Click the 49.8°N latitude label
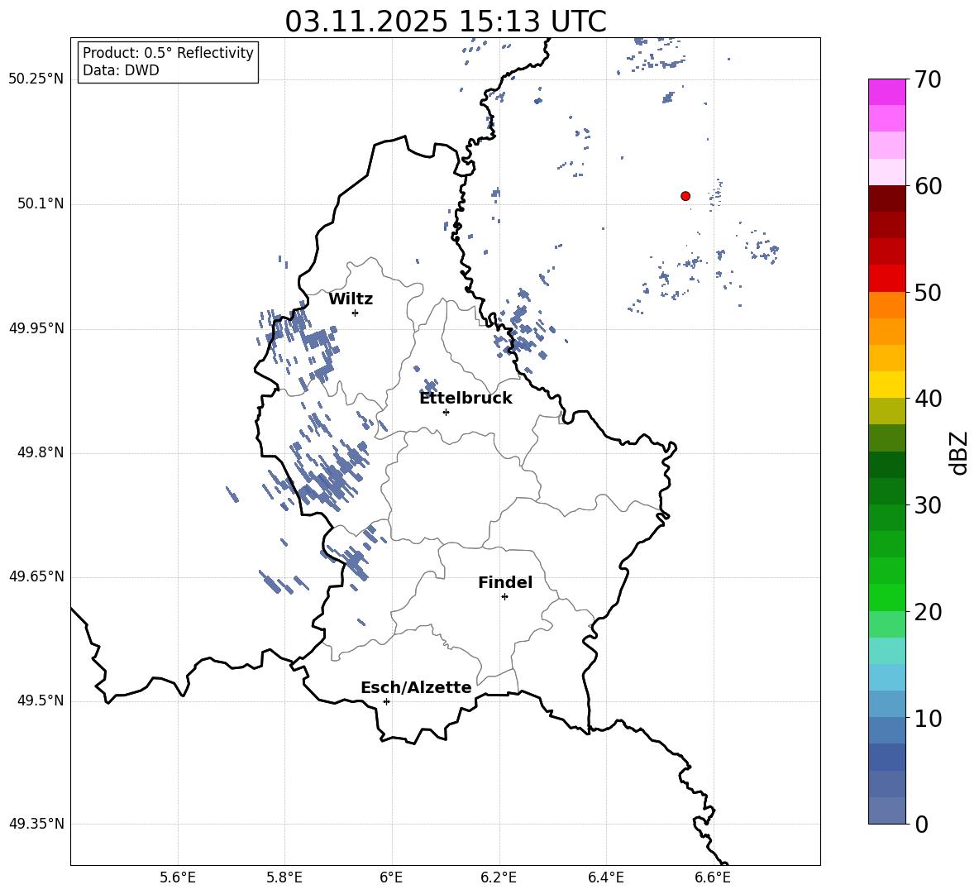This screenshot has width=979, height=894. [x=41, y=452]
